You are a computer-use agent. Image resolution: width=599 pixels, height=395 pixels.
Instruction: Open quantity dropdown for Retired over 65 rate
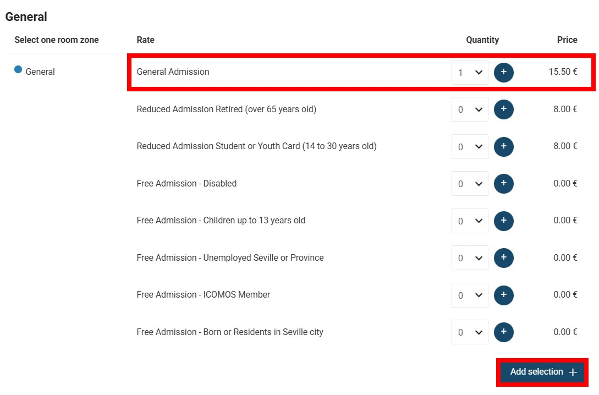tap(470, 109)
